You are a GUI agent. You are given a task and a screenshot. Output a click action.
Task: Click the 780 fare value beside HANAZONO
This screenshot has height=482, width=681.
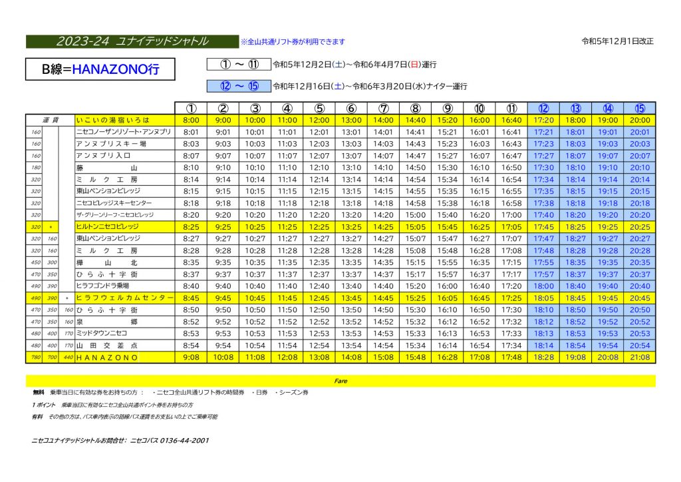pyautogui.click(x=36, y=358)
